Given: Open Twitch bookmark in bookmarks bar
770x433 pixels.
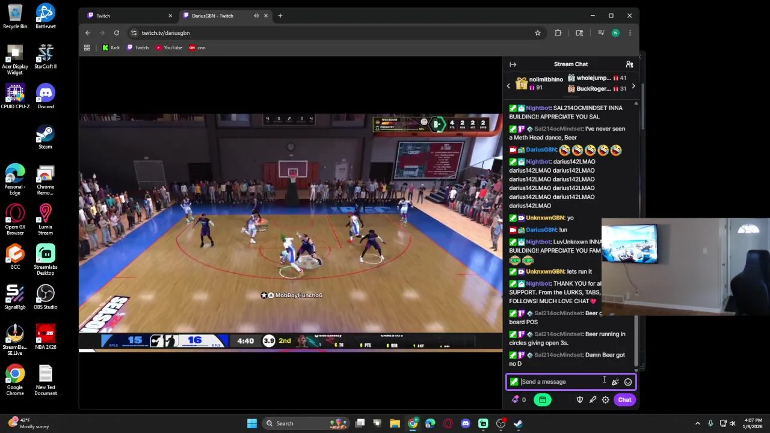Looking at the screenshot, I should coord(138,48).
